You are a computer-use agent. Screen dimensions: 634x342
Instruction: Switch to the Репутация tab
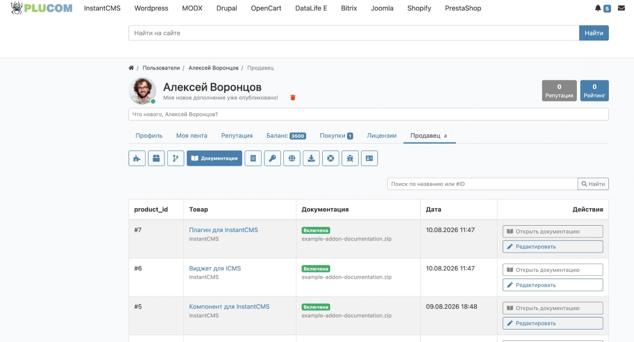[x=237, y=136]
